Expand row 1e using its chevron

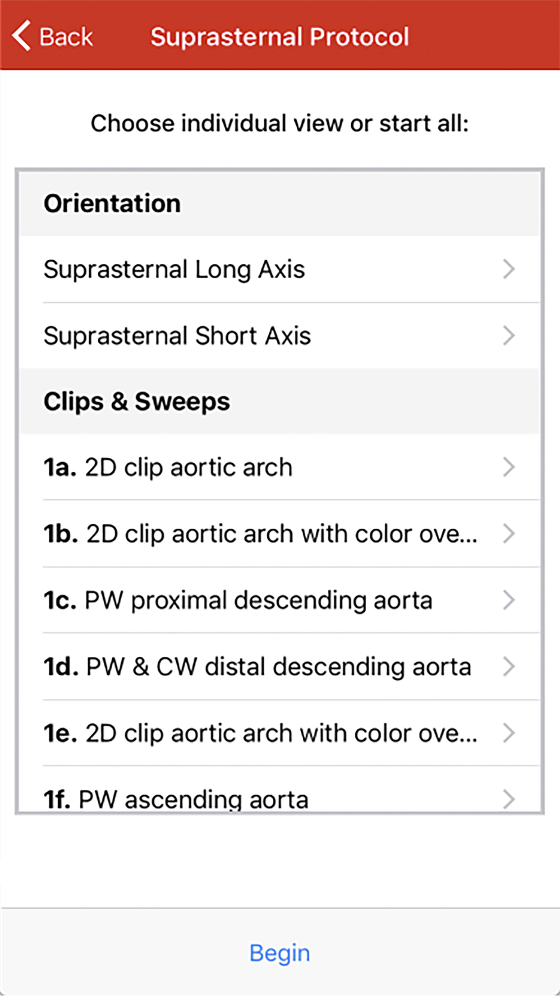click(509, 733)
